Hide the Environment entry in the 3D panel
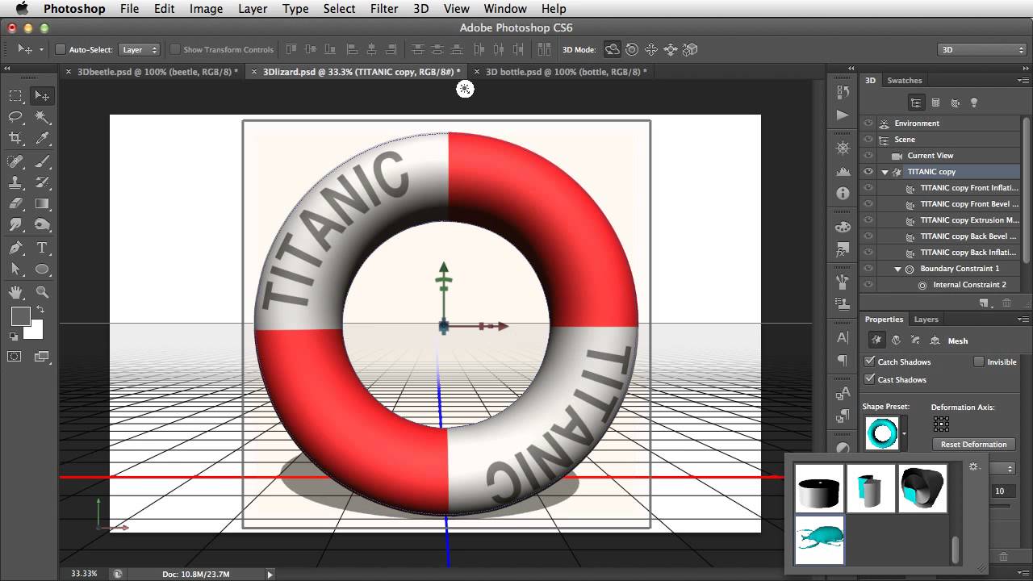The height and width of the screenshot is (581, 1033). pyautogui.click(x=869, y=123)
